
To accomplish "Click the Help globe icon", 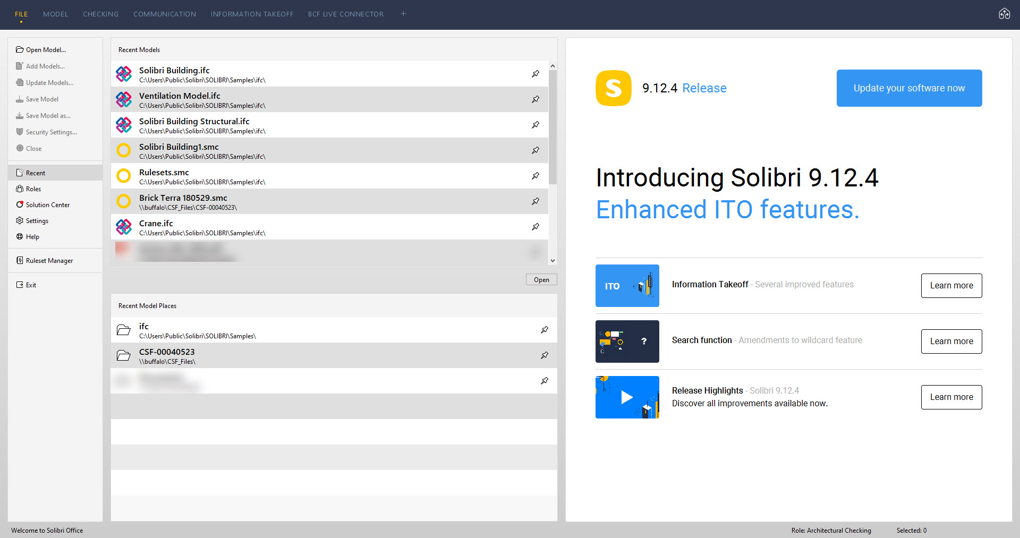I will click(20, 236).
